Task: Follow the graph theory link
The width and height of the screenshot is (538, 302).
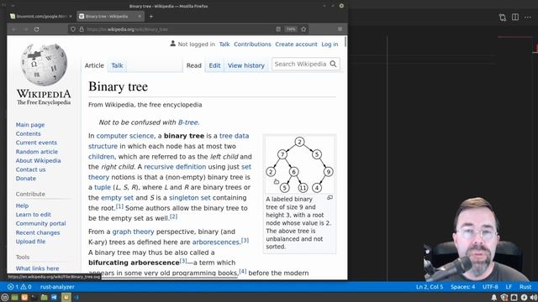Action: (133, 232)
